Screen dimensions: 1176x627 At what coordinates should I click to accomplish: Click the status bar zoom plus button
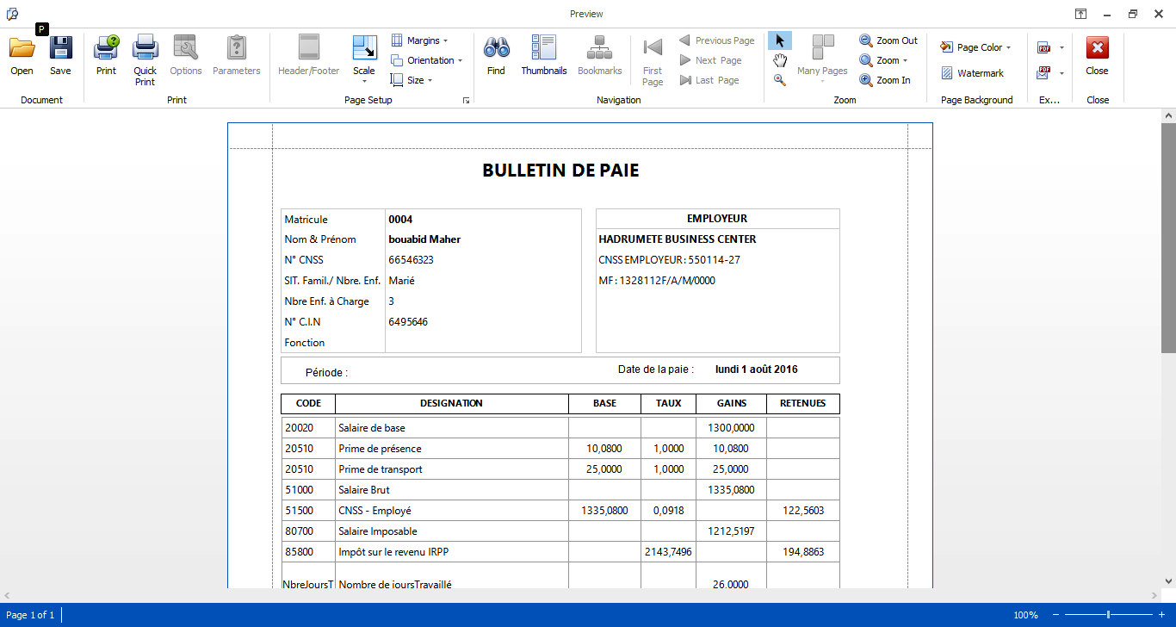pos(1161,615)
